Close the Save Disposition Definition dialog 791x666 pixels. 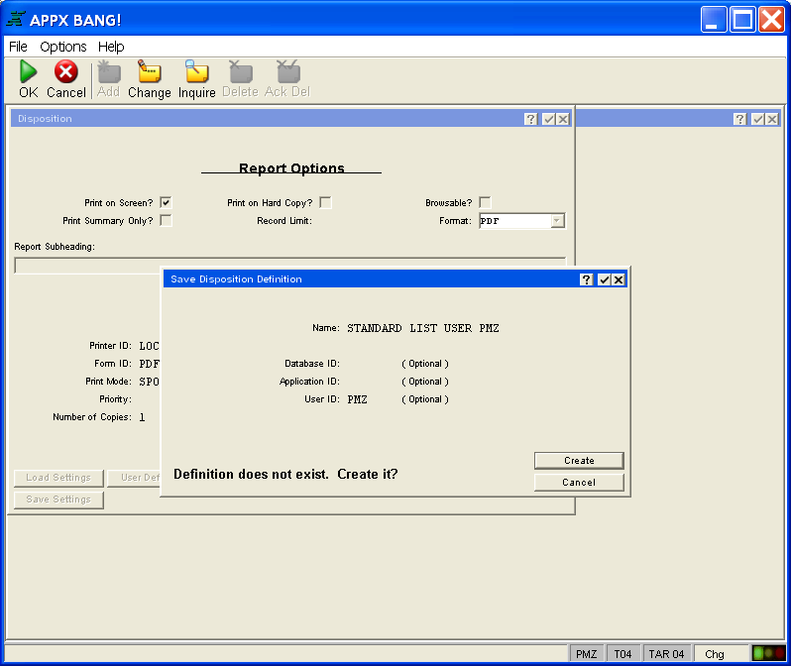click(619, 279)
